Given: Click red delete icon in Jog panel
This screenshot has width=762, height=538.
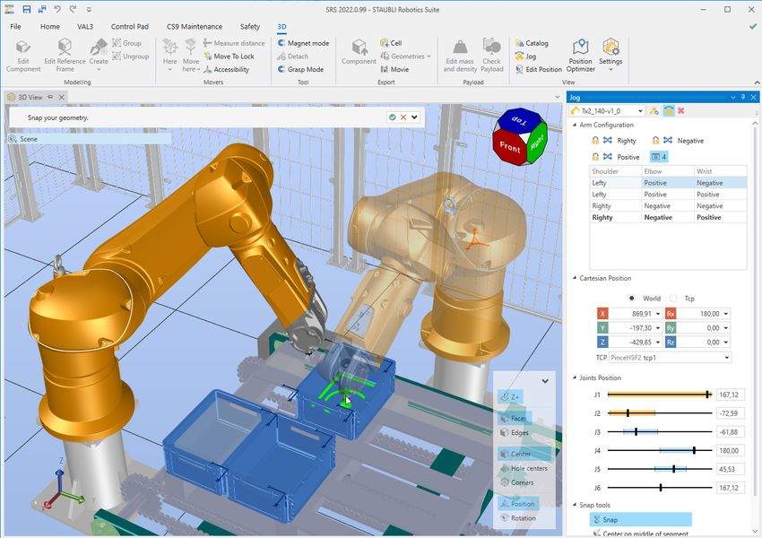Looking at the screenshot, I should tap(680, 111).
